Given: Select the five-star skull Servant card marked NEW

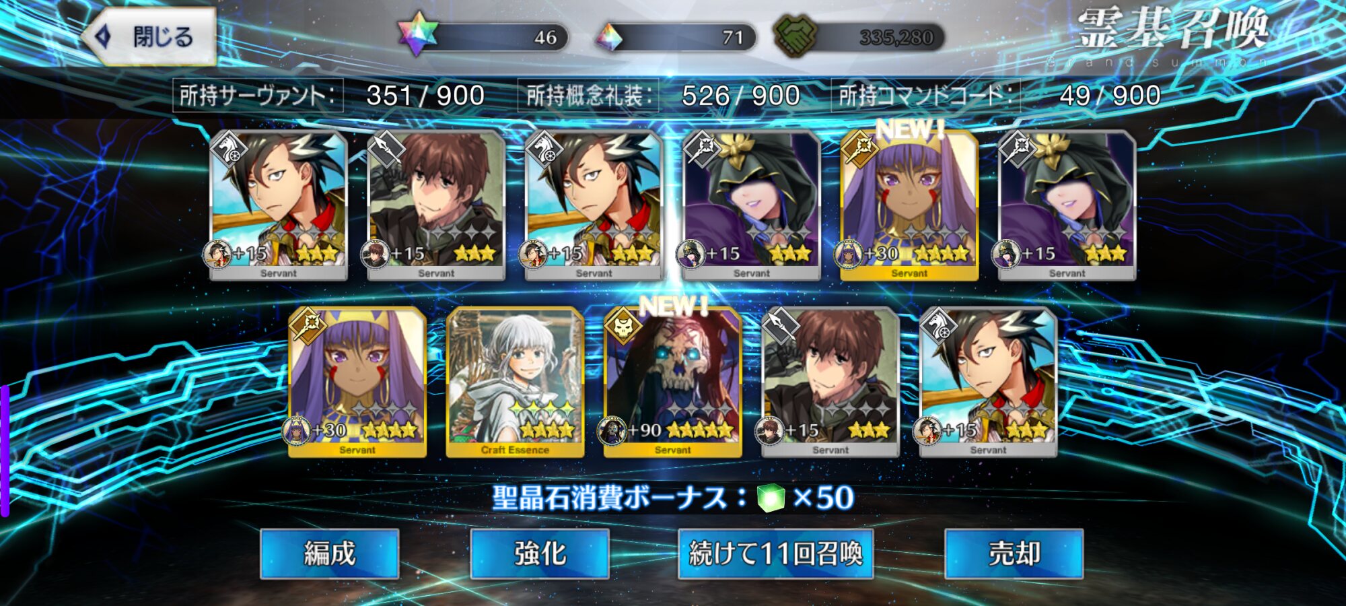Looking at the screenshot, I should tap(672, 382).
